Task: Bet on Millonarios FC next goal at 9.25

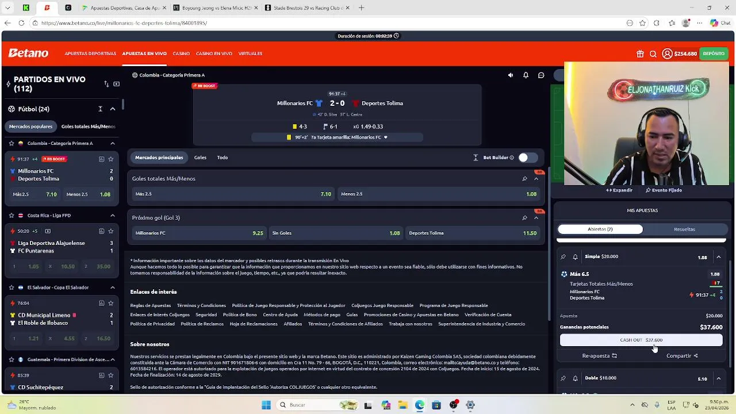Action: (199, 233)
